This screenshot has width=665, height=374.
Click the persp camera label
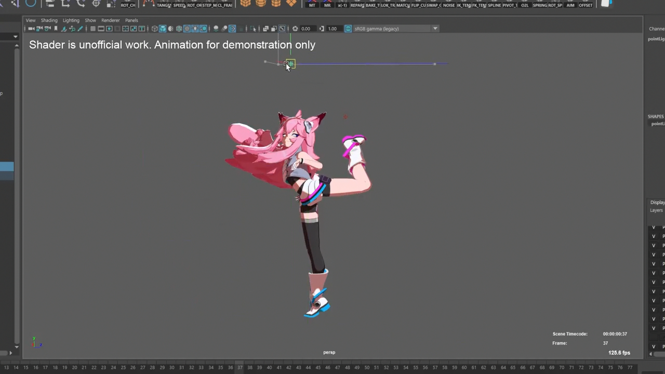click(x=329, y=352)
